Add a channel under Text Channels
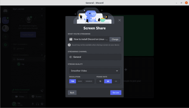Viewport: 189px width, 108px height. click(42, 44)
